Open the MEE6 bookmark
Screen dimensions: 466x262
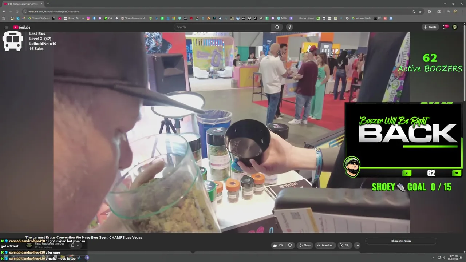pos(282,18)
